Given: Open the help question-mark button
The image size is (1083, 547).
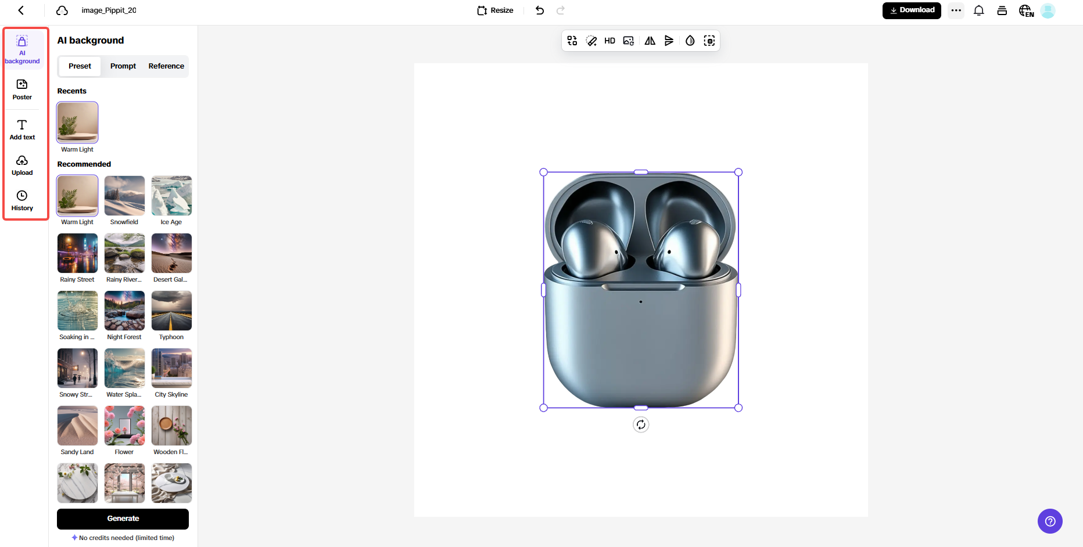Looking at the screenshot, I should pos(1050,521).
